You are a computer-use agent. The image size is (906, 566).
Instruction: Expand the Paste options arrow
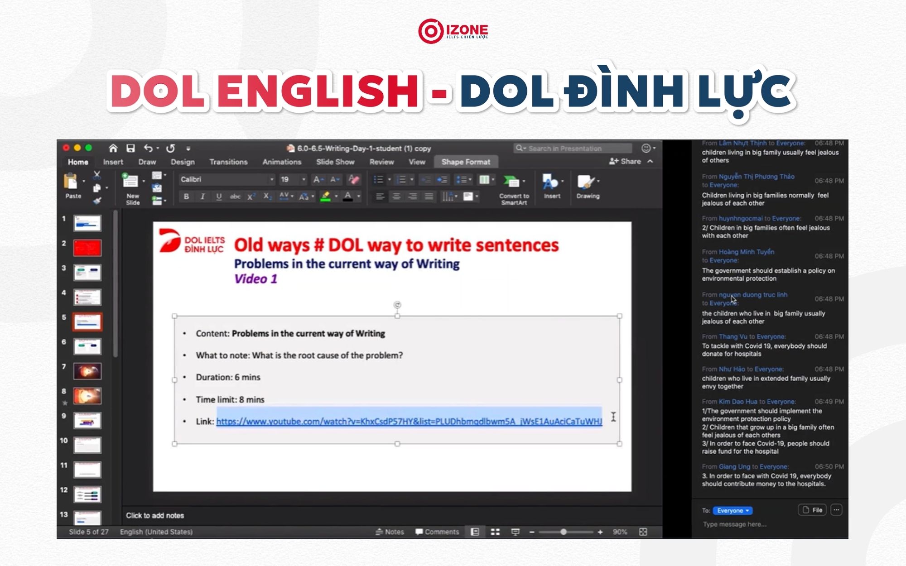[84, 181]
